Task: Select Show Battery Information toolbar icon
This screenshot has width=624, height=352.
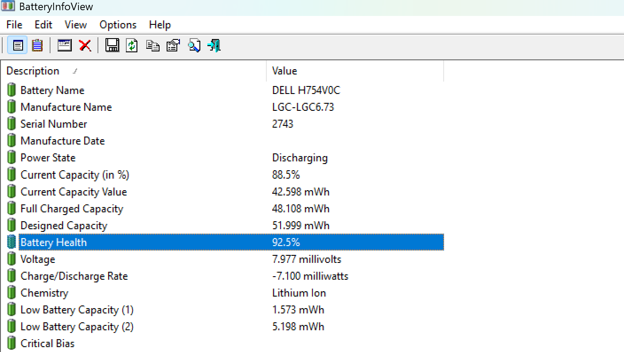Action: [18, 45]
